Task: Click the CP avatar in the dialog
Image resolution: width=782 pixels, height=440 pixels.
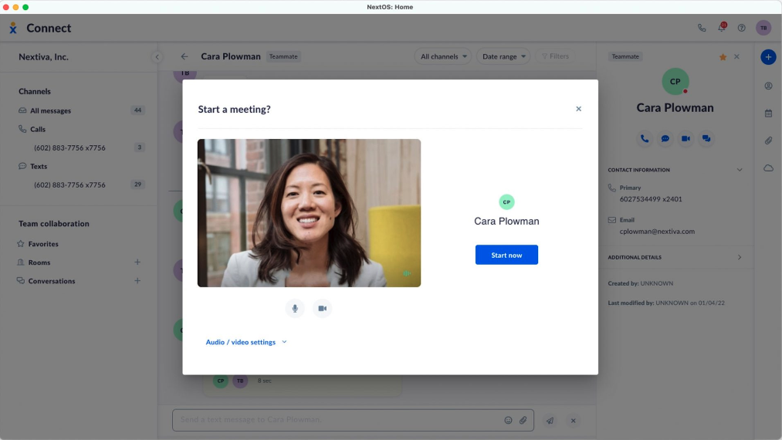Action: 506,202
